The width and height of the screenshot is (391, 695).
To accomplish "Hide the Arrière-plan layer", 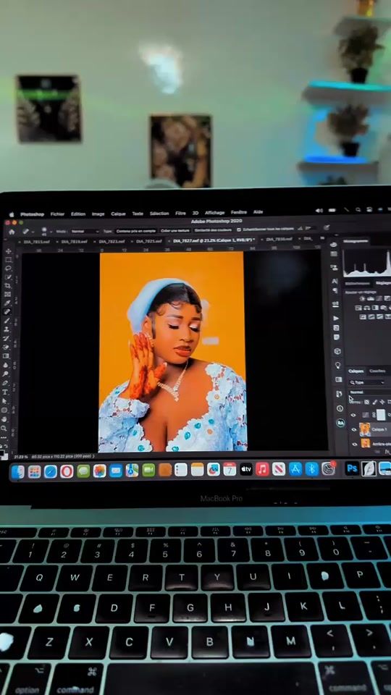I will pos(354,444).
